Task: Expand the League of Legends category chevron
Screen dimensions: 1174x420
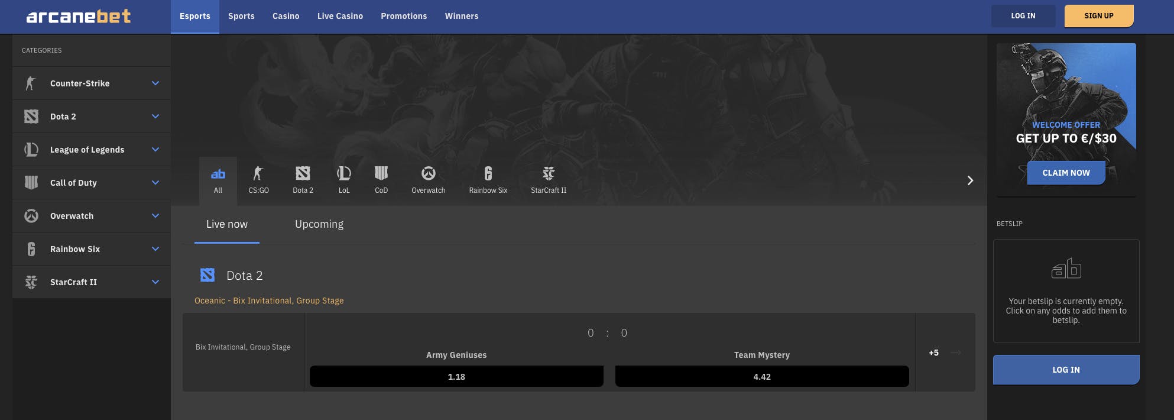Action: [155, 150]
